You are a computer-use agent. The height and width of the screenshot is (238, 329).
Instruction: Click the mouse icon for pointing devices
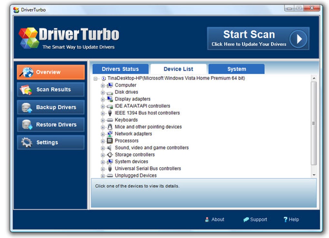coord(110,127)
